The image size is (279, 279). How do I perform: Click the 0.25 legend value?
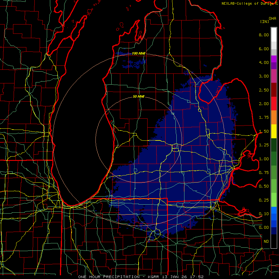pos(264,200)
